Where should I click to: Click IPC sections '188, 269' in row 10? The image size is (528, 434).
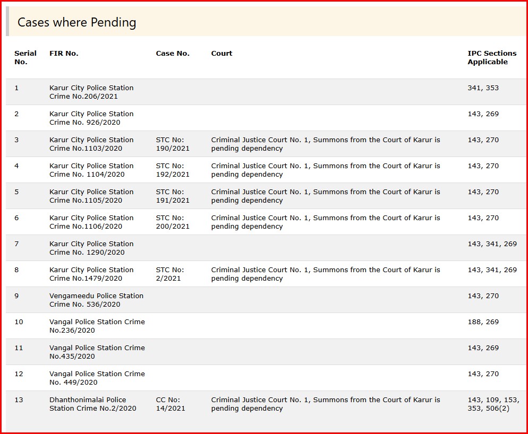(483, 322)
